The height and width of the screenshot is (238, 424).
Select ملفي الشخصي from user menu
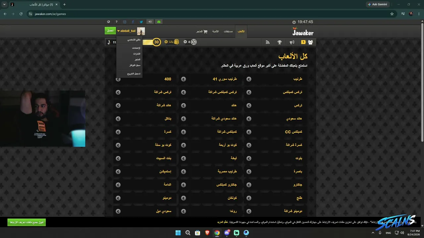tap(134, 40)
